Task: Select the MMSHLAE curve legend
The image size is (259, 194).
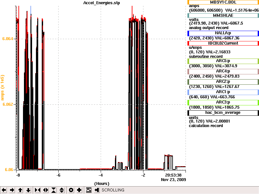Action: click(223, 16)
